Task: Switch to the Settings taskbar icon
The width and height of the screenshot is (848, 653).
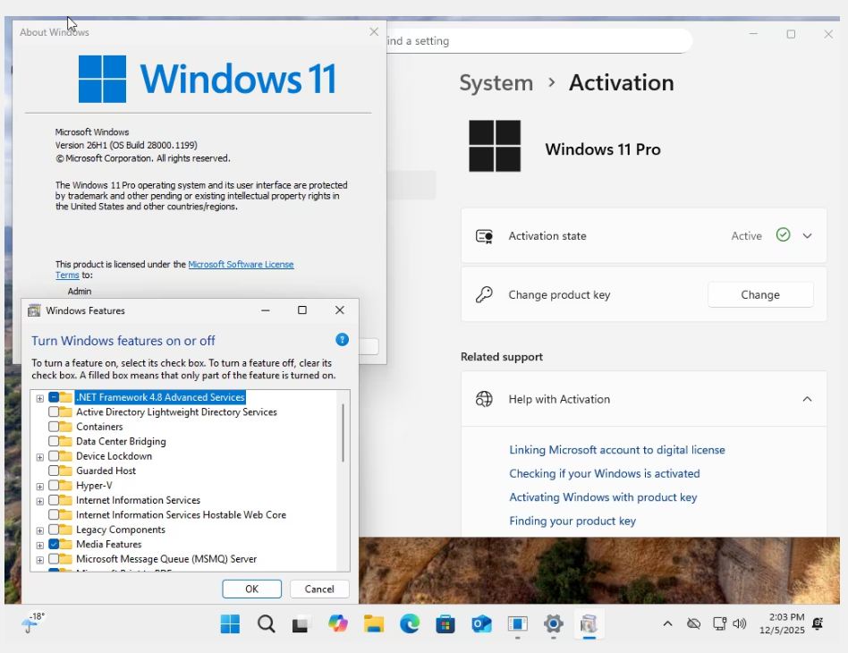Action: tap(553, 623)
